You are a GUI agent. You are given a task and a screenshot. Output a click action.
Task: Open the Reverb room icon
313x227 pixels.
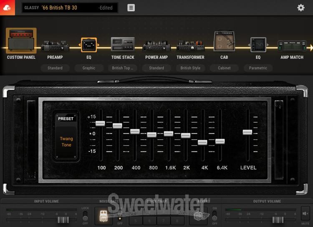pos(198,216)
